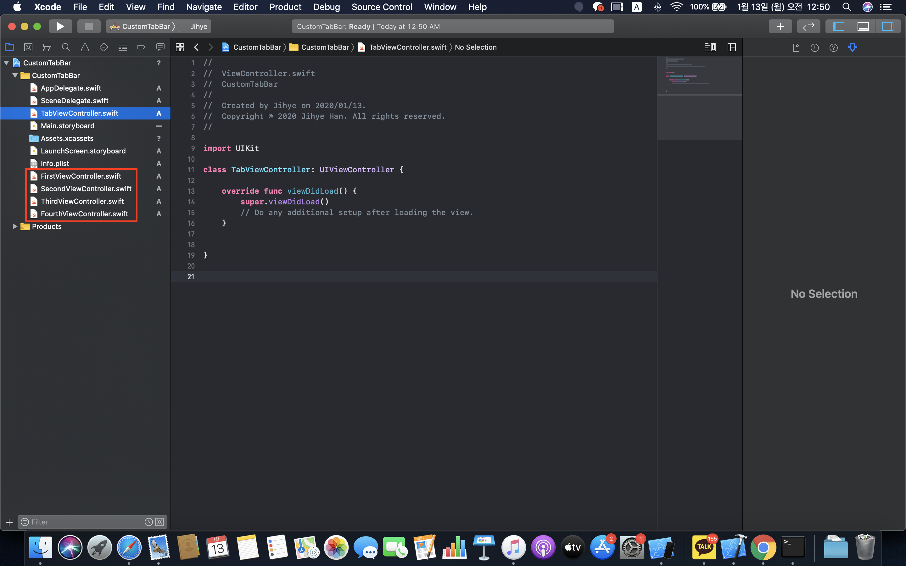This screenshot has height=566, width=906.
Task: Collapse the CustomTabBar project root
Action: 6,63
